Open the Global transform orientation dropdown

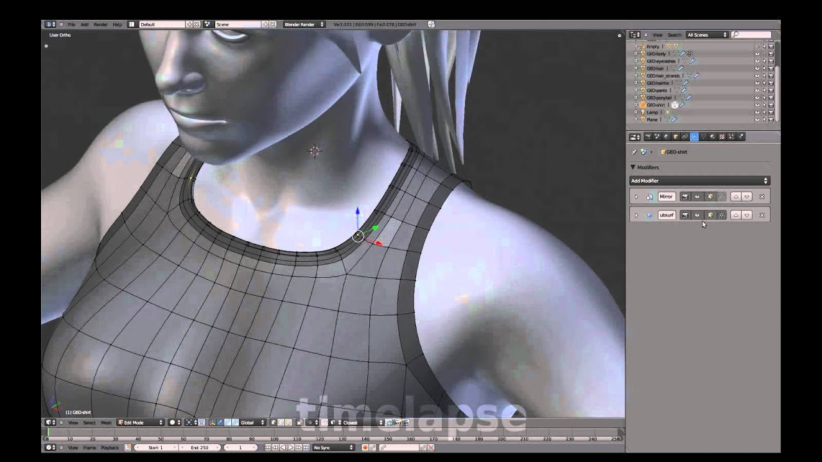252,422
